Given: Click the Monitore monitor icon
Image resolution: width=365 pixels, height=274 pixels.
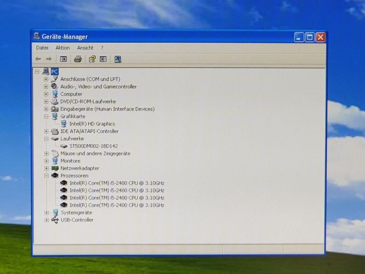Looking at the screenshot, I should pyautogui.click(x=55, y=161).
